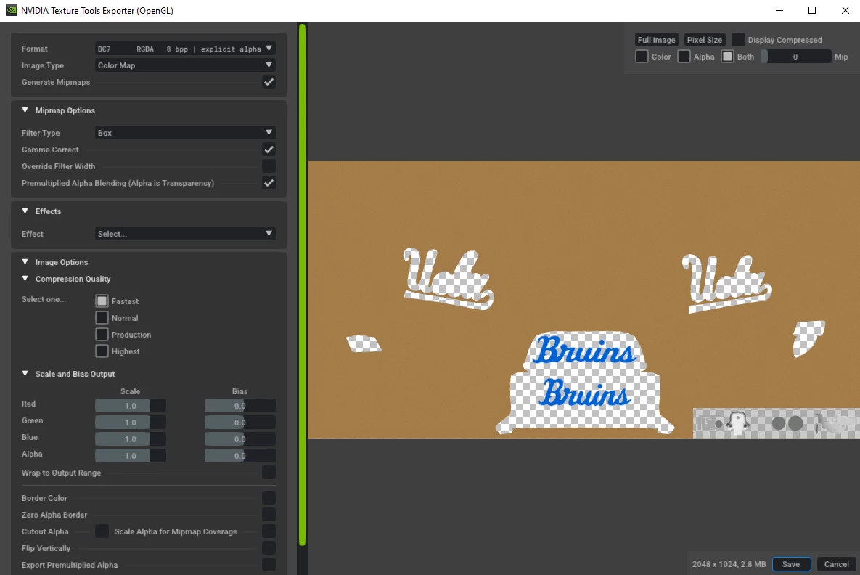Screen dimensions: 860x575
Task: Click the Cancel button
Action: click(x=837, y=564)
